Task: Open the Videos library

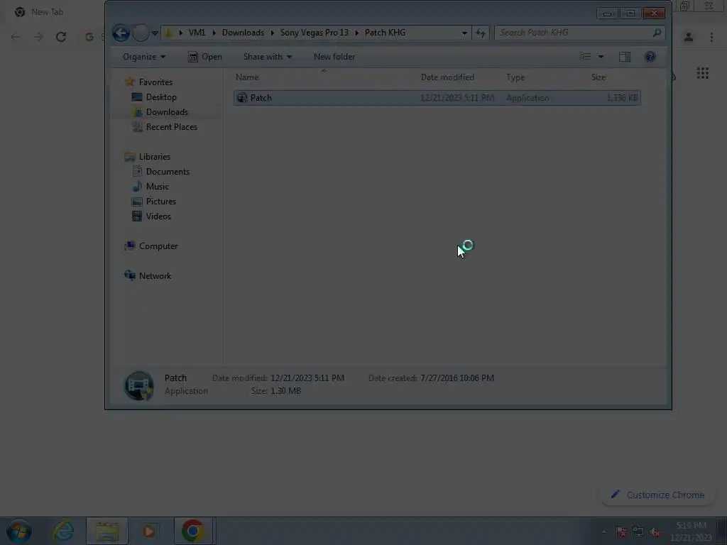Action: click(x=158, y=216)
